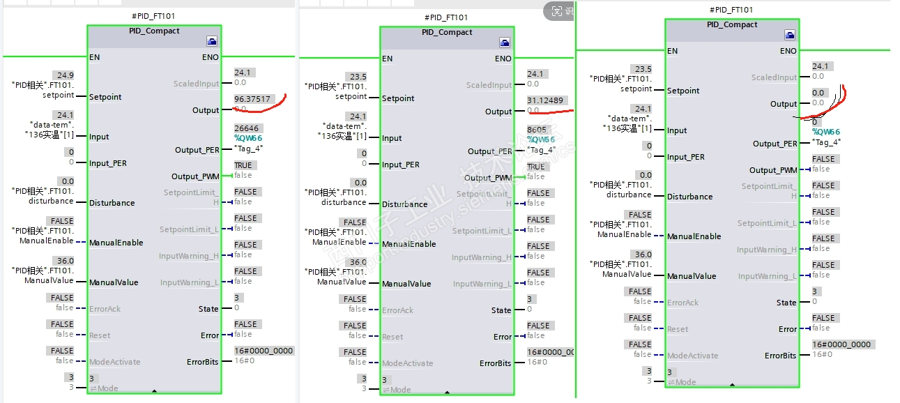This screenshot has height=403, width=900.
Task: Click Output_PER pin on middle block
Action: tap(489, 151)
